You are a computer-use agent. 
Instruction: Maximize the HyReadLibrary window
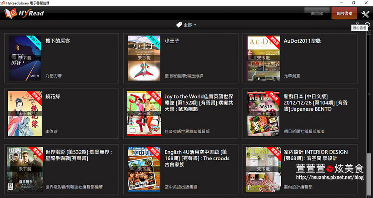point(353,3)
